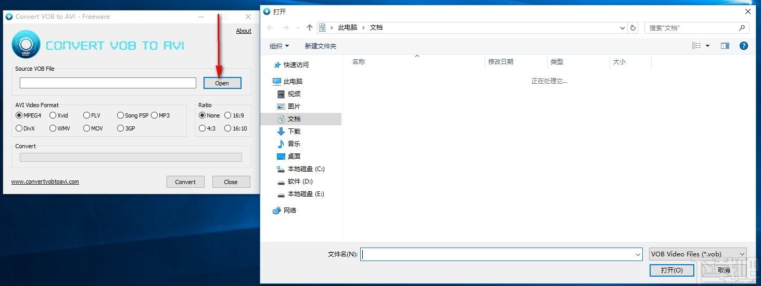Expand the chevron before 此电脑 in address bar
This screenshot has width=761, height=286.
pyautogui.click(x=332, y=28)
